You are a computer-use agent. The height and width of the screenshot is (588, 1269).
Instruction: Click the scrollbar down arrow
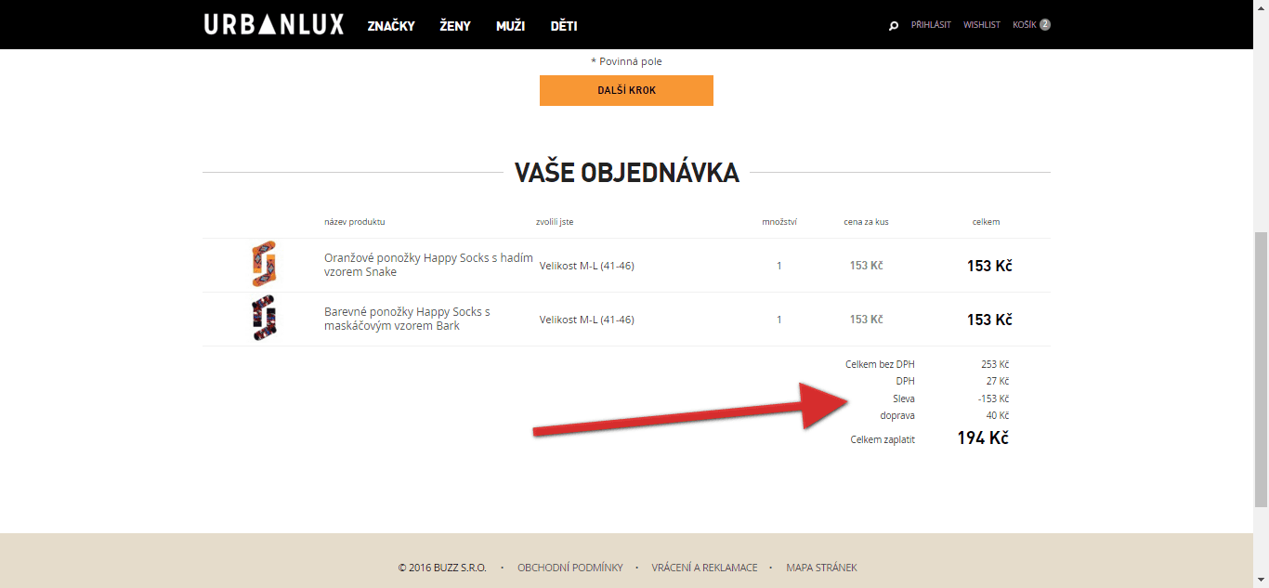[x=1261, y=580]
